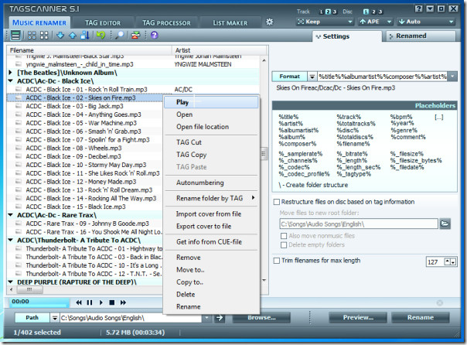Collapse ACDC Rare Trax folder group
The height and width of the screenshot is (345, 467).
click(x=10, y=215)
